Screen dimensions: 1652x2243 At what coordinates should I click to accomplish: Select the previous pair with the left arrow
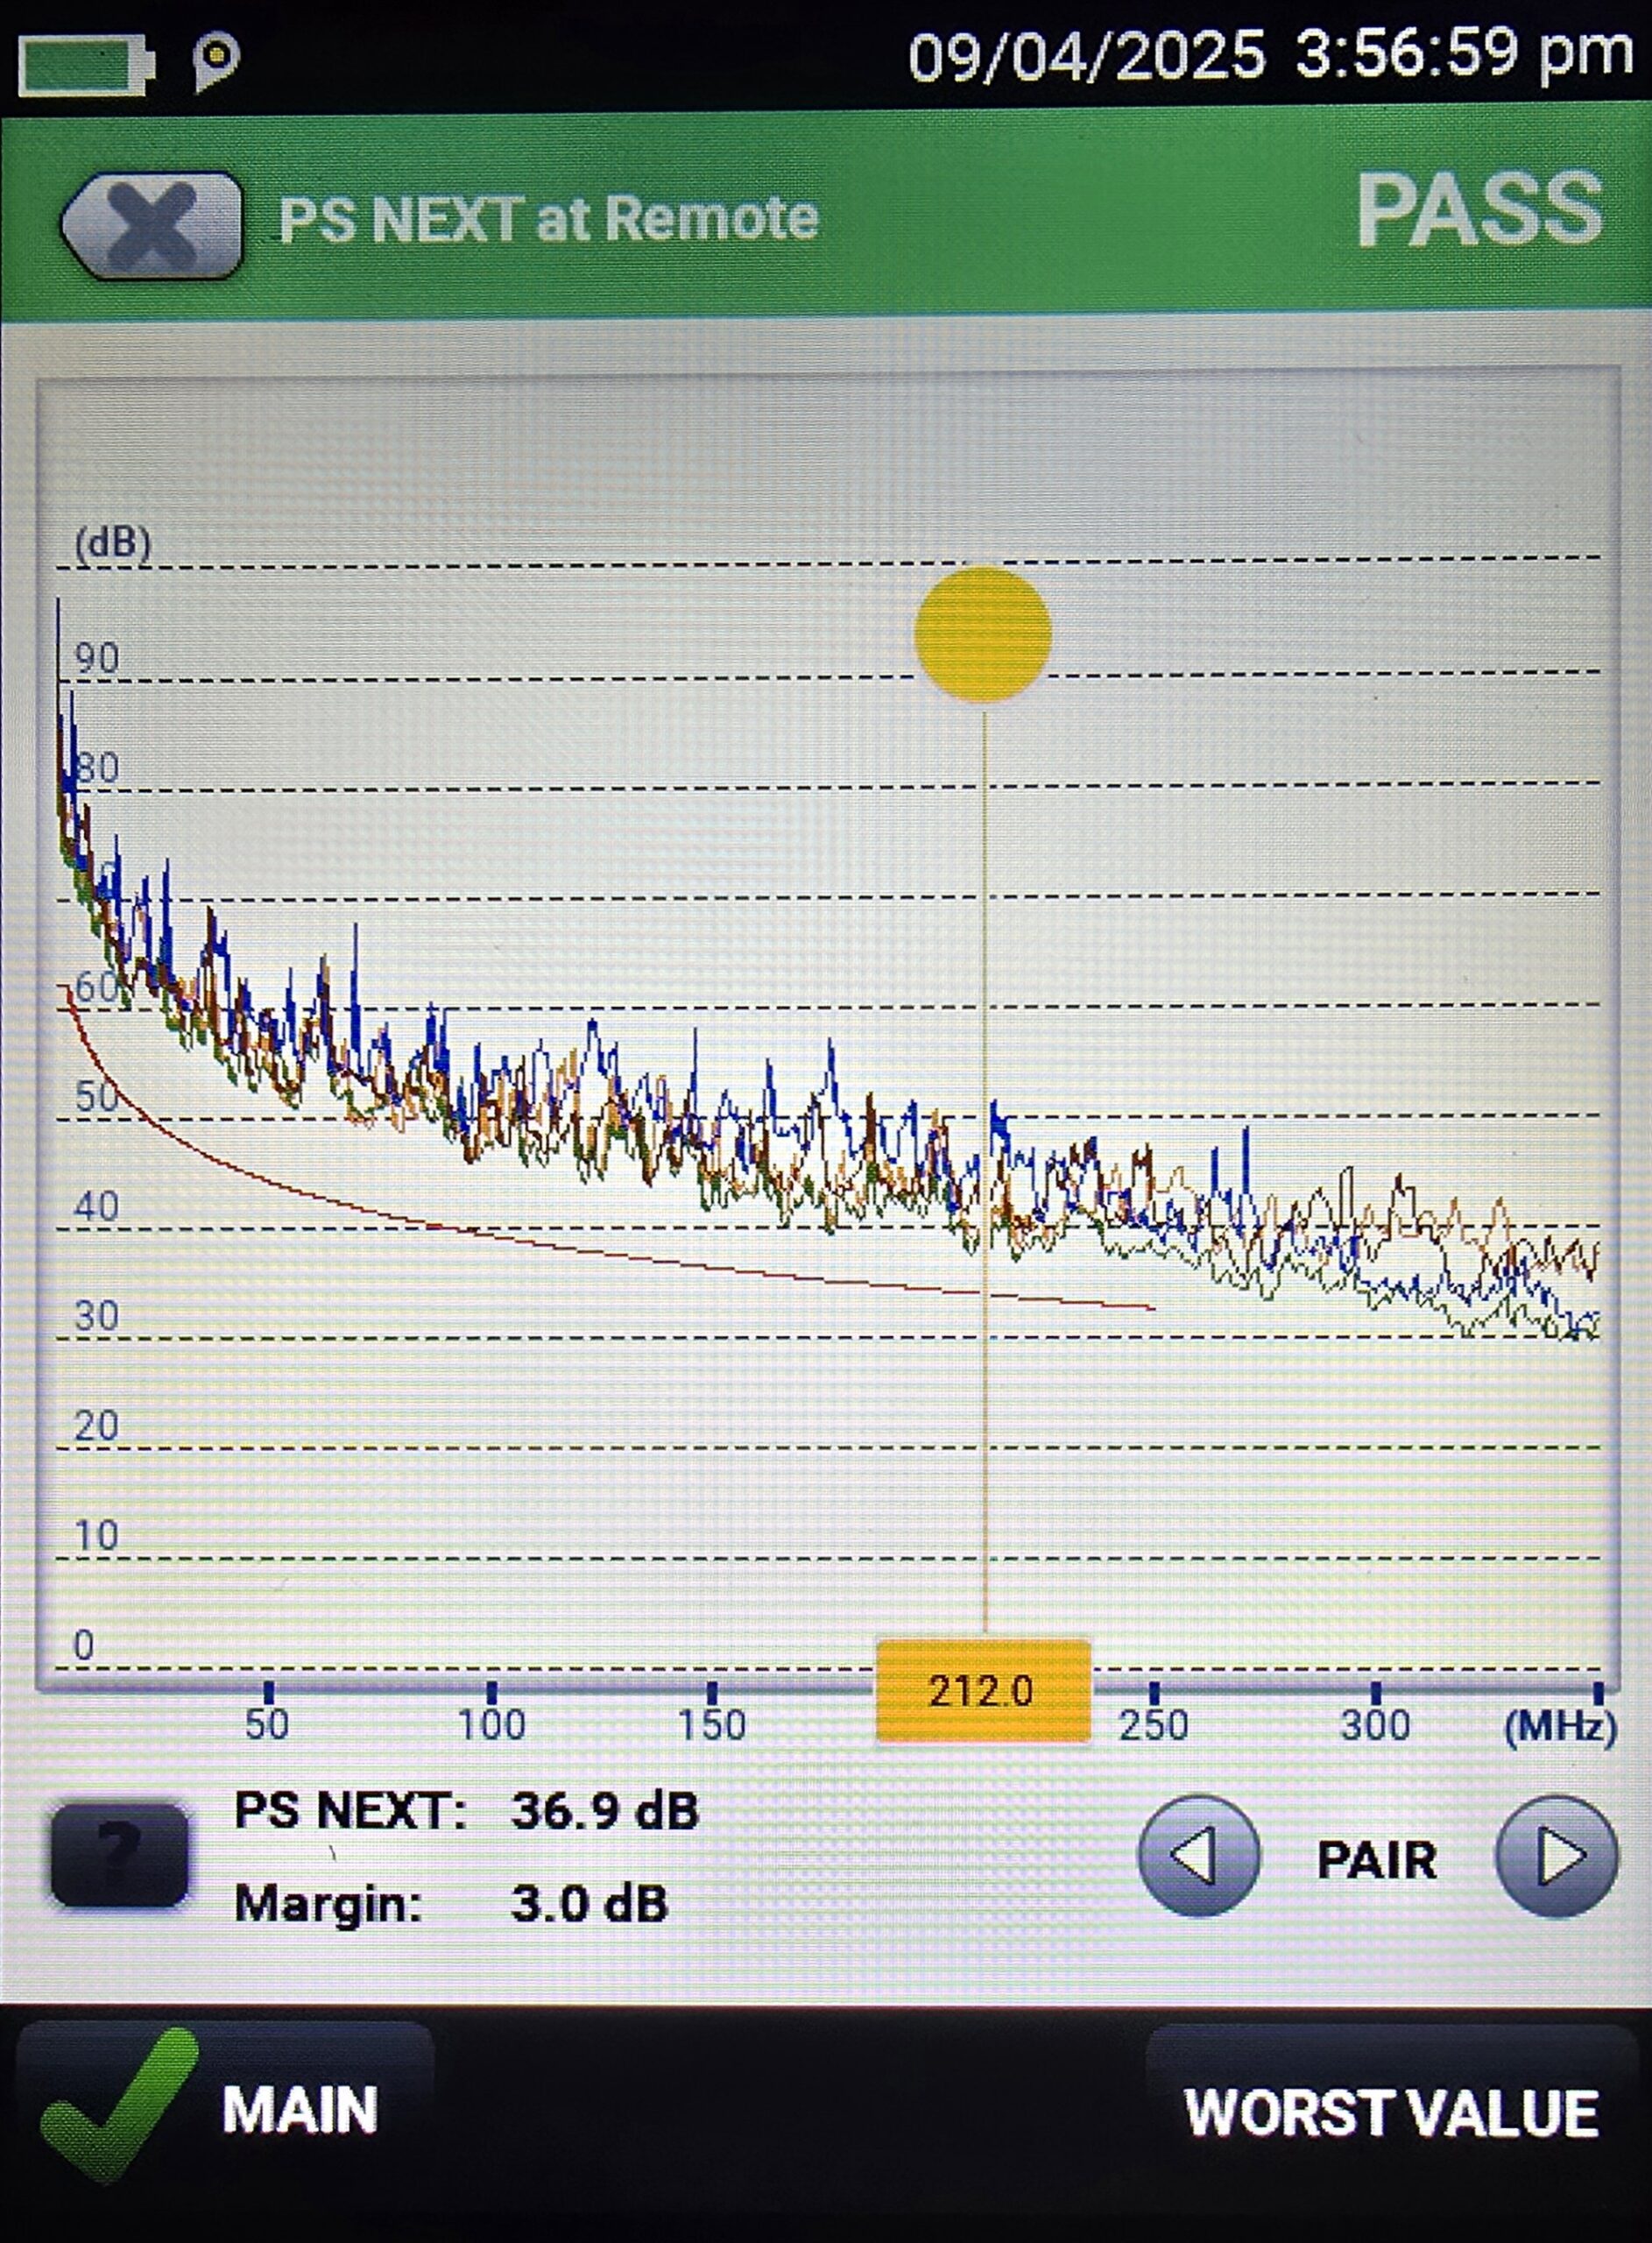coord(1198,1857)
